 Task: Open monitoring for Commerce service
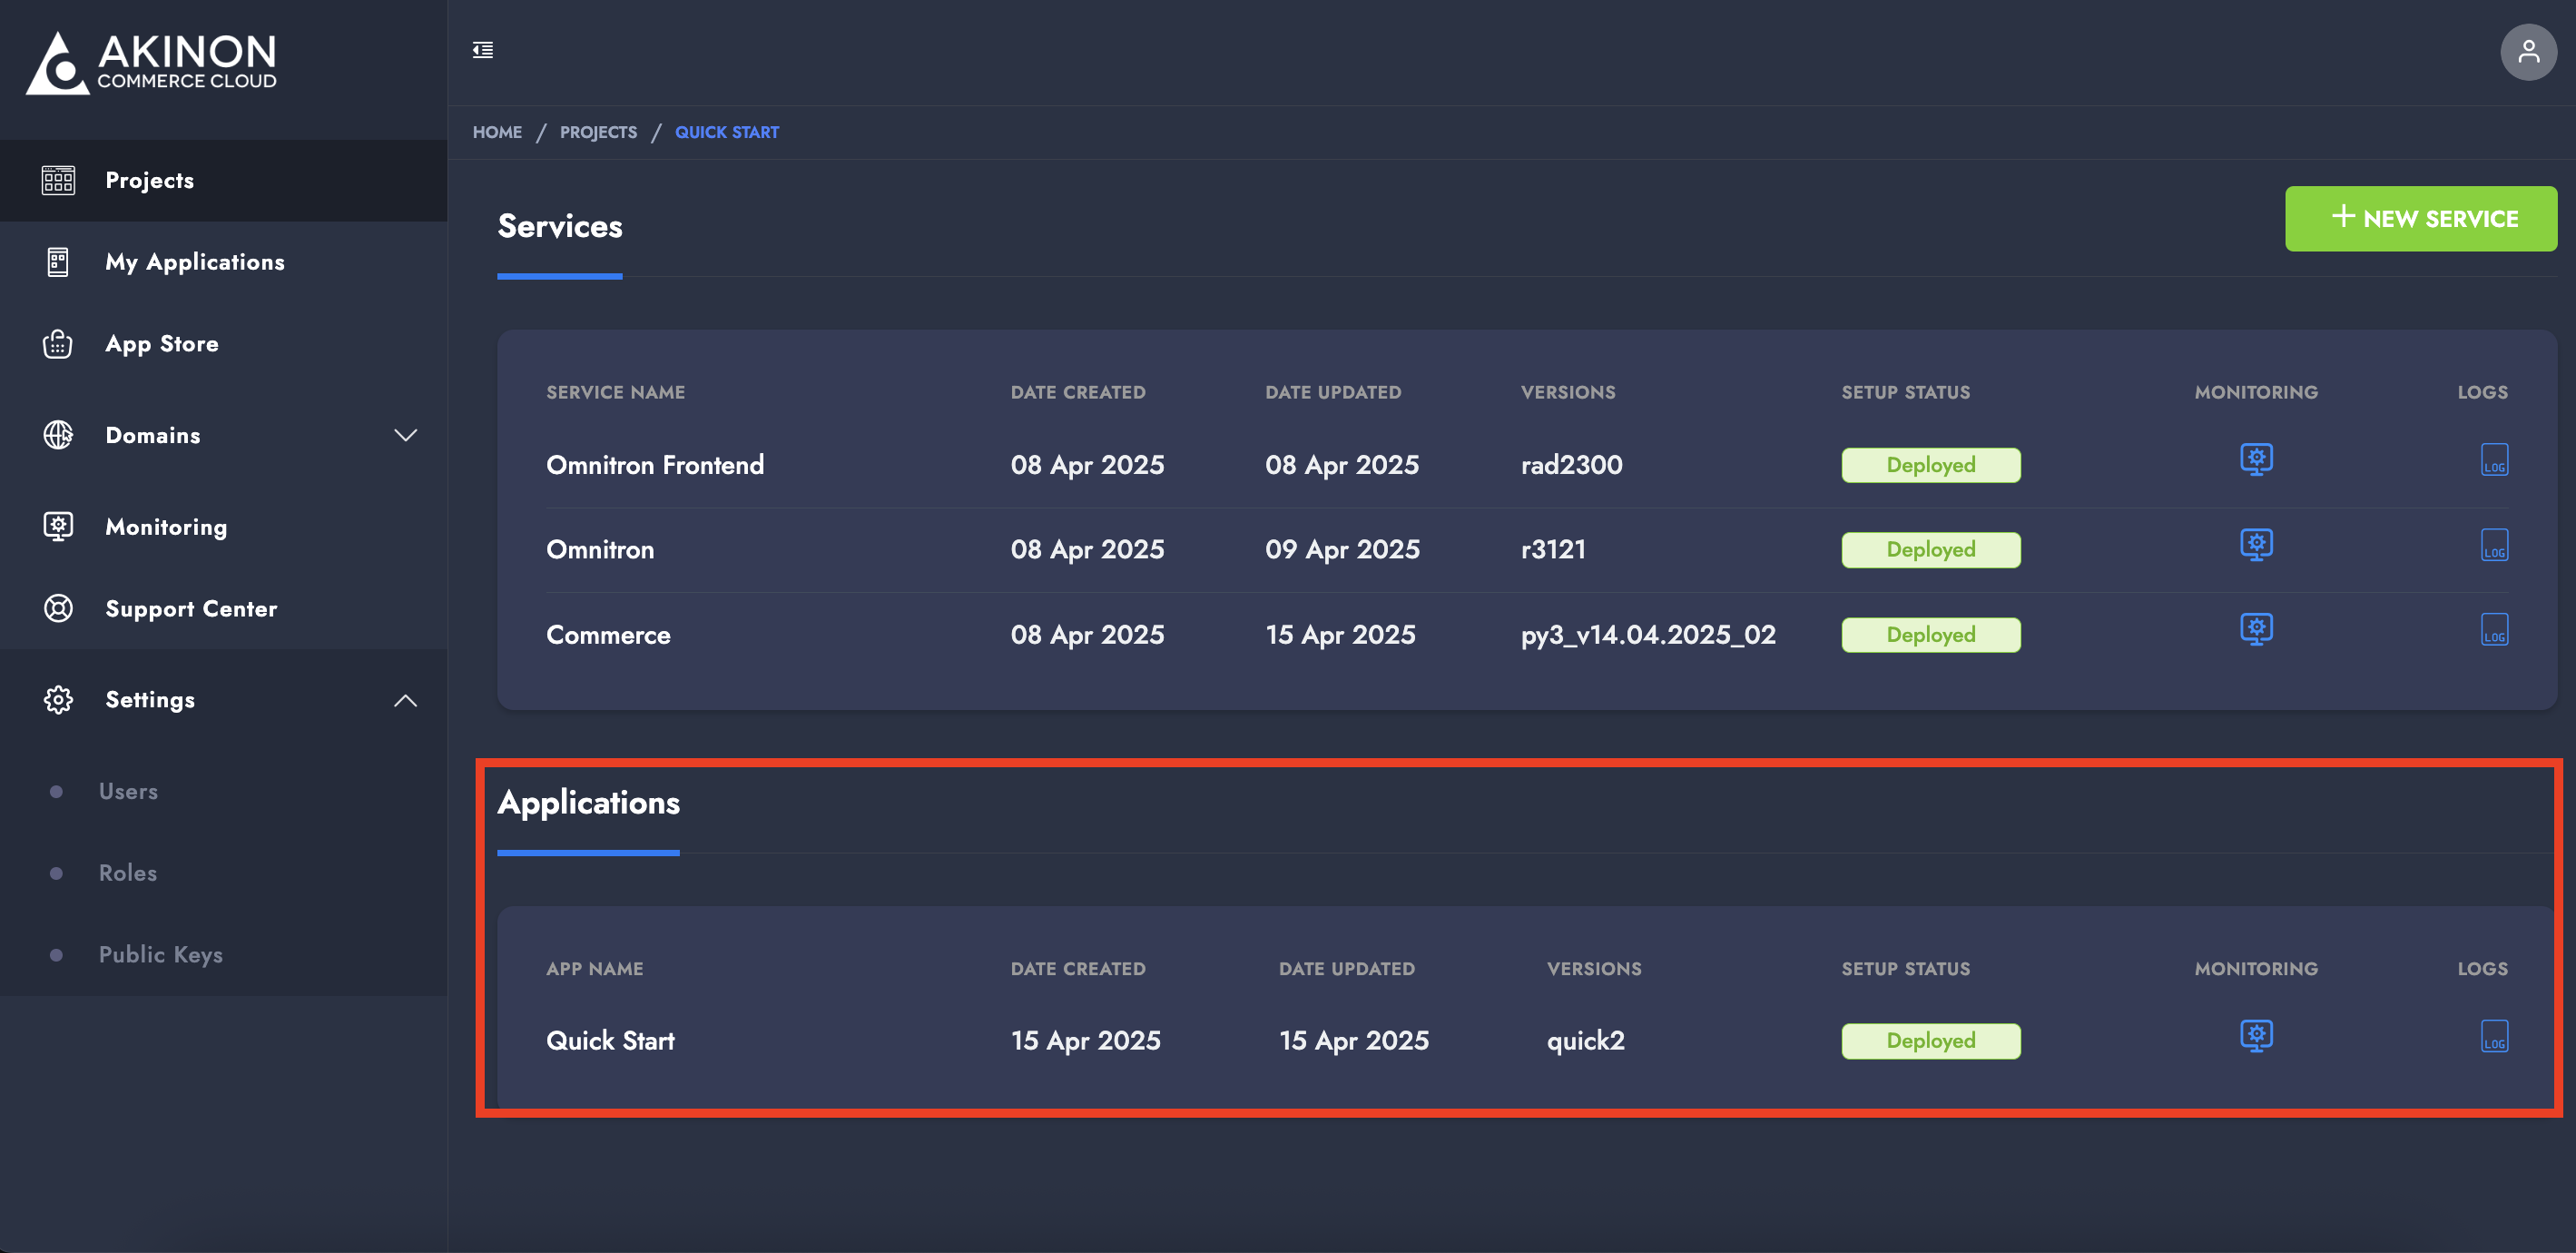coord(2256,630)
